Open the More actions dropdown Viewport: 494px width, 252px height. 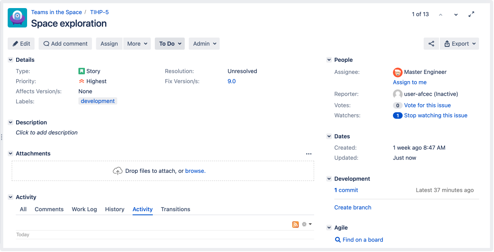click(x=137, y=44)
